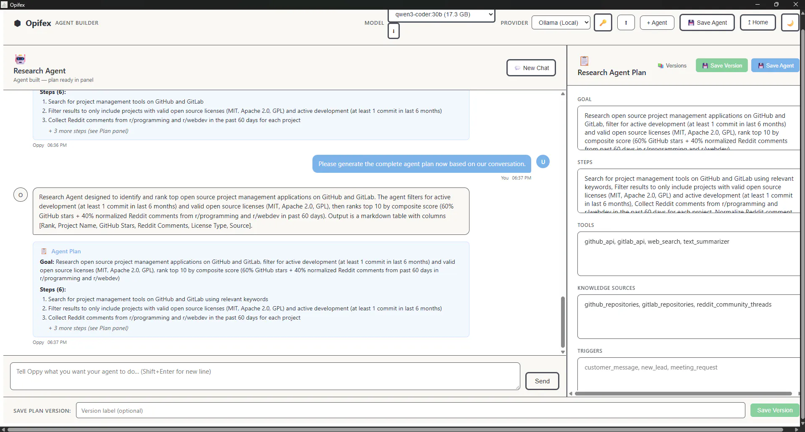
Task: Click the user message 'Please generate the complete agent plan'
Action: [422, 164]
